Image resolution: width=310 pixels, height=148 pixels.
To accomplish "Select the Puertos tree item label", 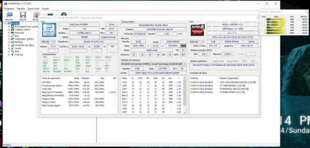I will (x=19, y=55).
